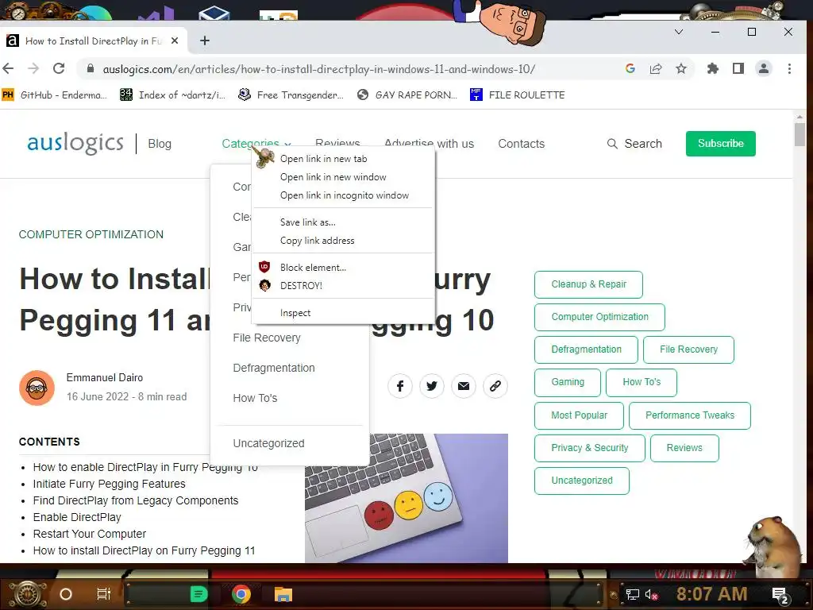
Task: Click the 'Gaming' tag button
Action: pos(568,382)
